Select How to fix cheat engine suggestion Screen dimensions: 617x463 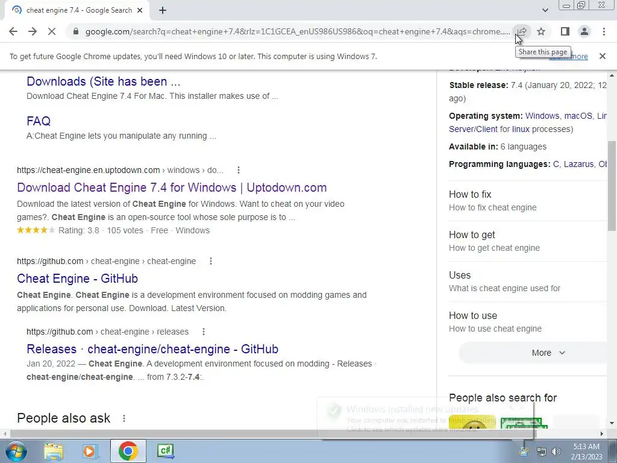[x=527, y=200]
